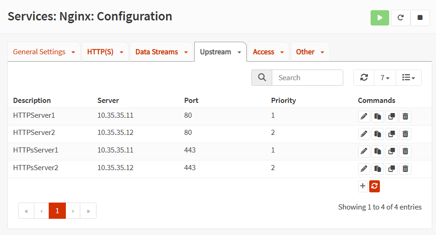Expand the Data Streams tab arrow
The height and width of the screenshot is (235, 436).
[x=186, y=52]
